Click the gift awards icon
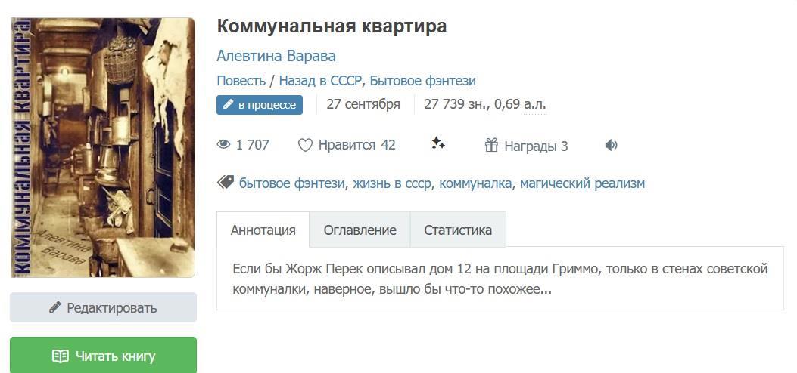The width and height of the screenshot is (797, 373). 491,145
